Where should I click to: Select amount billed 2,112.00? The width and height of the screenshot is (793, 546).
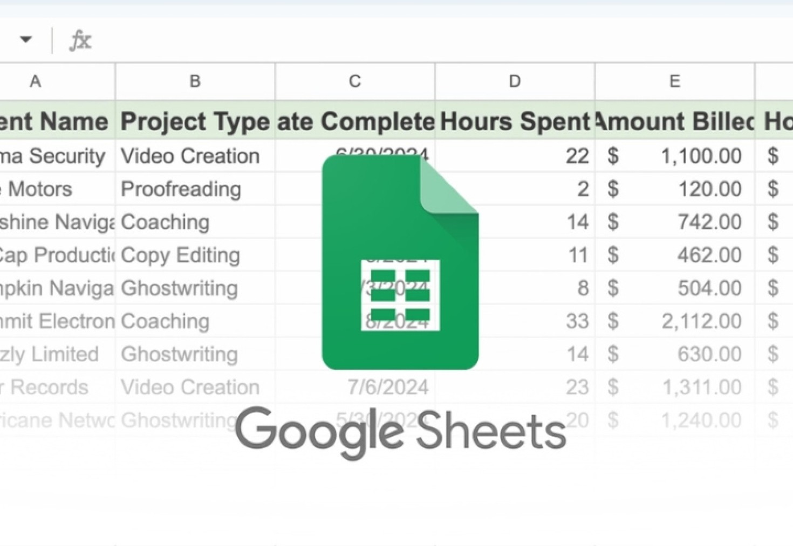[675, 321]
